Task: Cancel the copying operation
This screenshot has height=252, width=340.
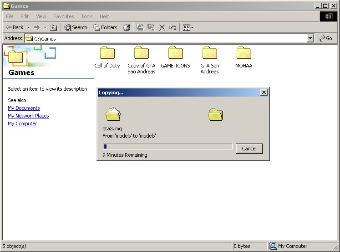Action: click(249, 149)
